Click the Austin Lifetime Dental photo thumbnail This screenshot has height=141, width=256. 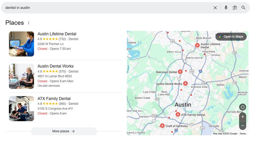coord(21,44)
